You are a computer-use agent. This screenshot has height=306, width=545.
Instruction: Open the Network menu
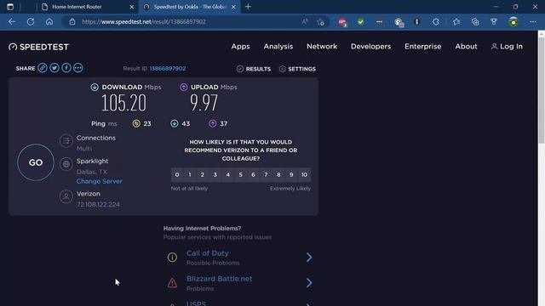click(322, 47)
